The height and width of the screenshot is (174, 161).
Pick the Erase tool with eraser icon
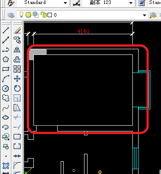tap(17, 30)
